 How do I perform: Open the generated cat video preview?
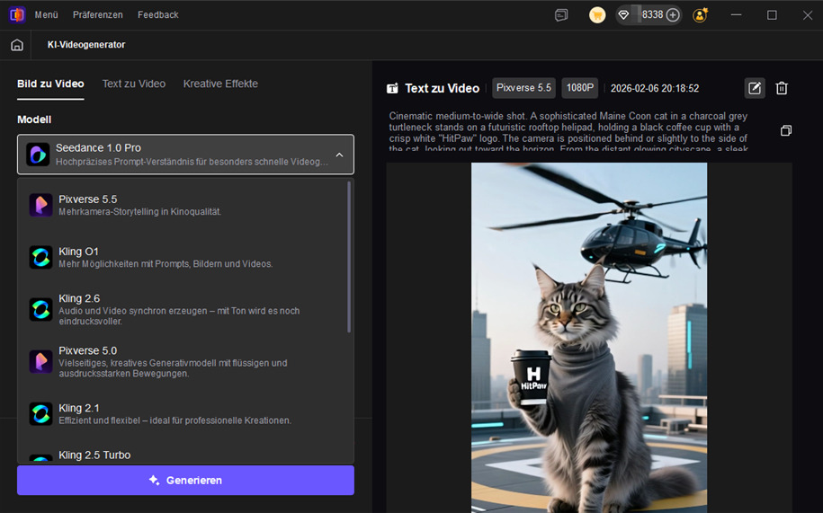pos(589,338)
